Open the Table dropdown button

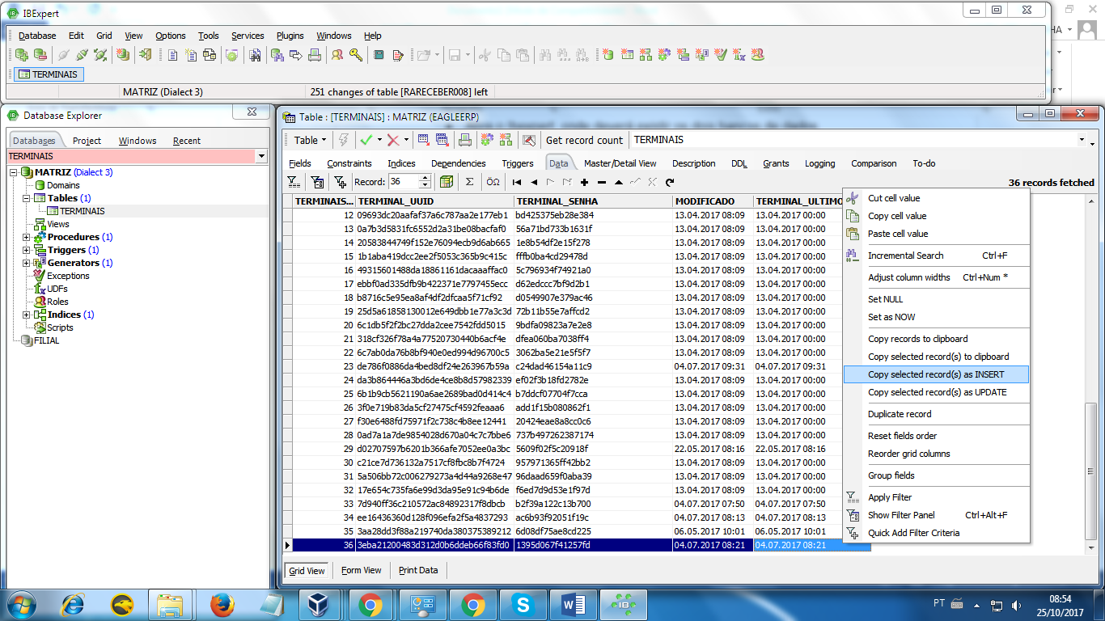click(310, 140)
